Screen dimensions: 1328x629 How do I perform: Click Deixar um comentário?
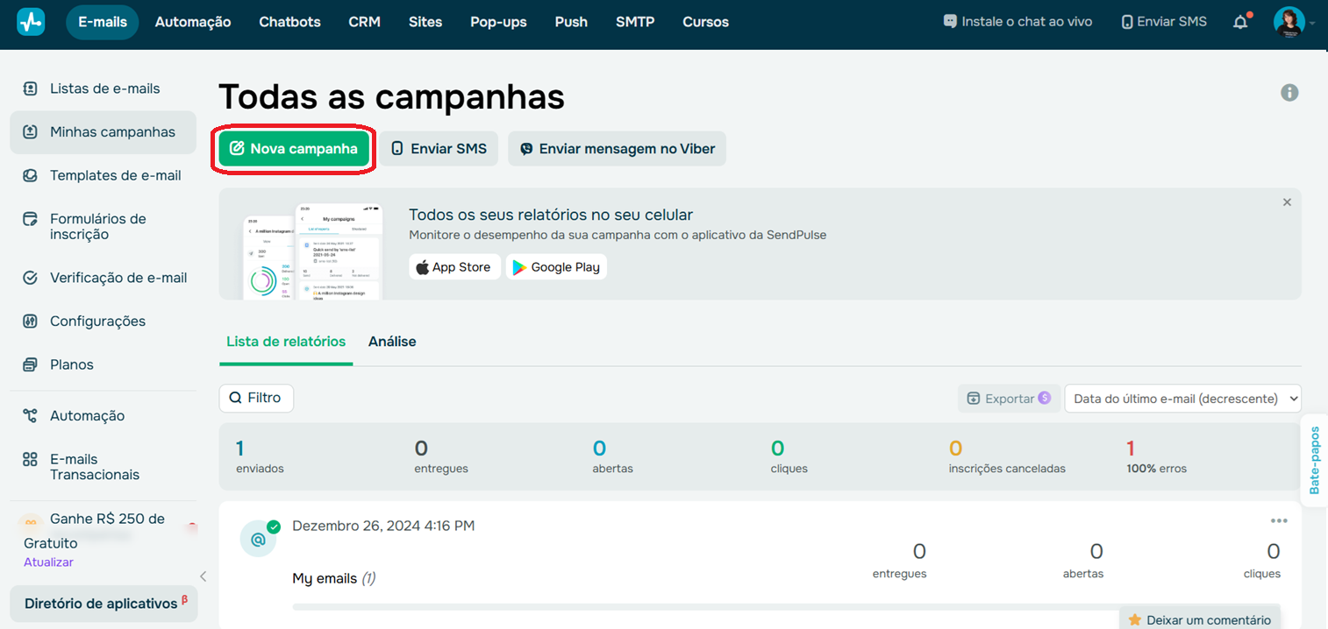tap(1199, 619)
